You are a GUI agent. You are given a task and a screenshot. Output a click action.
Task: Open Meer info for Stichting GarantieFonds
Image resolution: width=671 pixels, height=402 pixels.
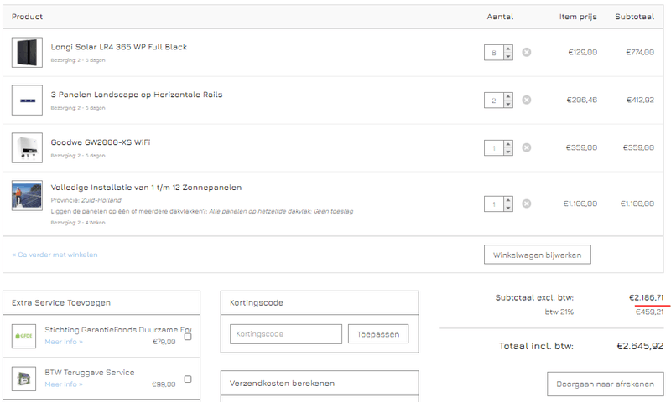(64, 342)
